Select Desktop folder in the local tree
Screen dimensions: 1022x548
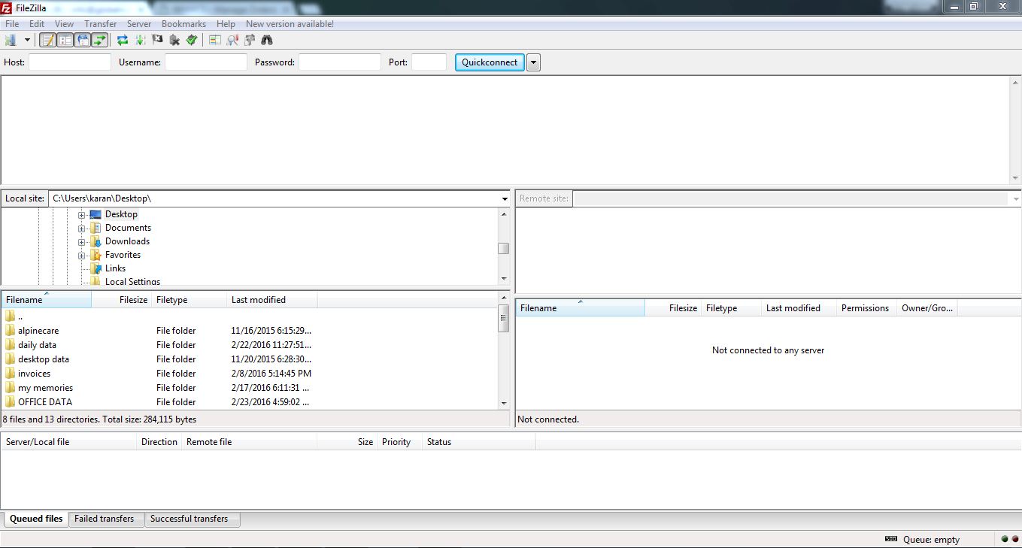point(121,214)
